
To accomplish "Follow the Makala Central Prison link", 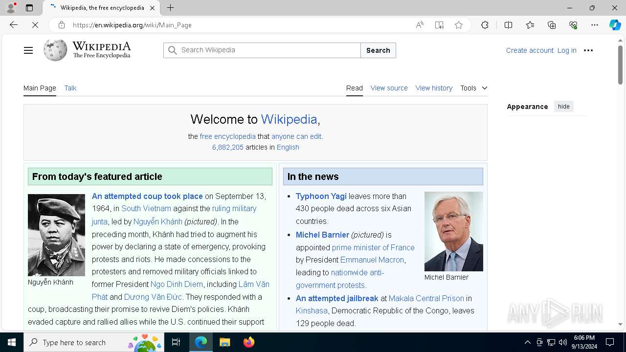I will [x=426, y=298].
